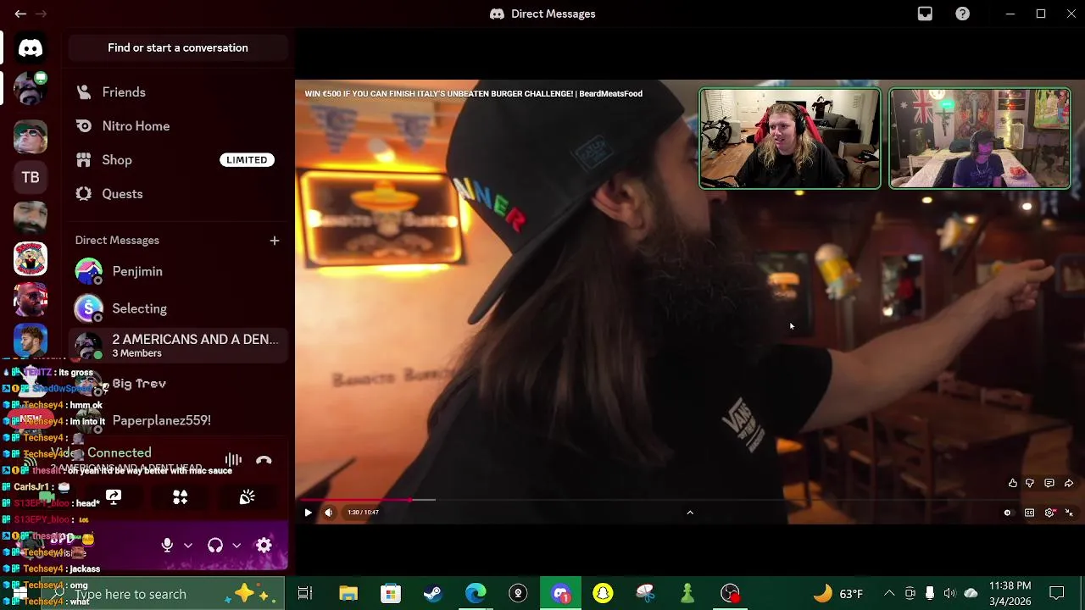Open Microsoft Store from the taskbar
Screen dimensions: 1085x610
391,593
